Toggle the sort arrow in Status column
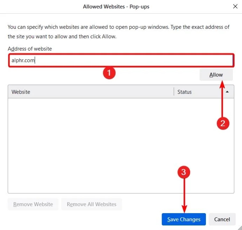Screen dimensions: 242x230 click(x=227, y=92)
